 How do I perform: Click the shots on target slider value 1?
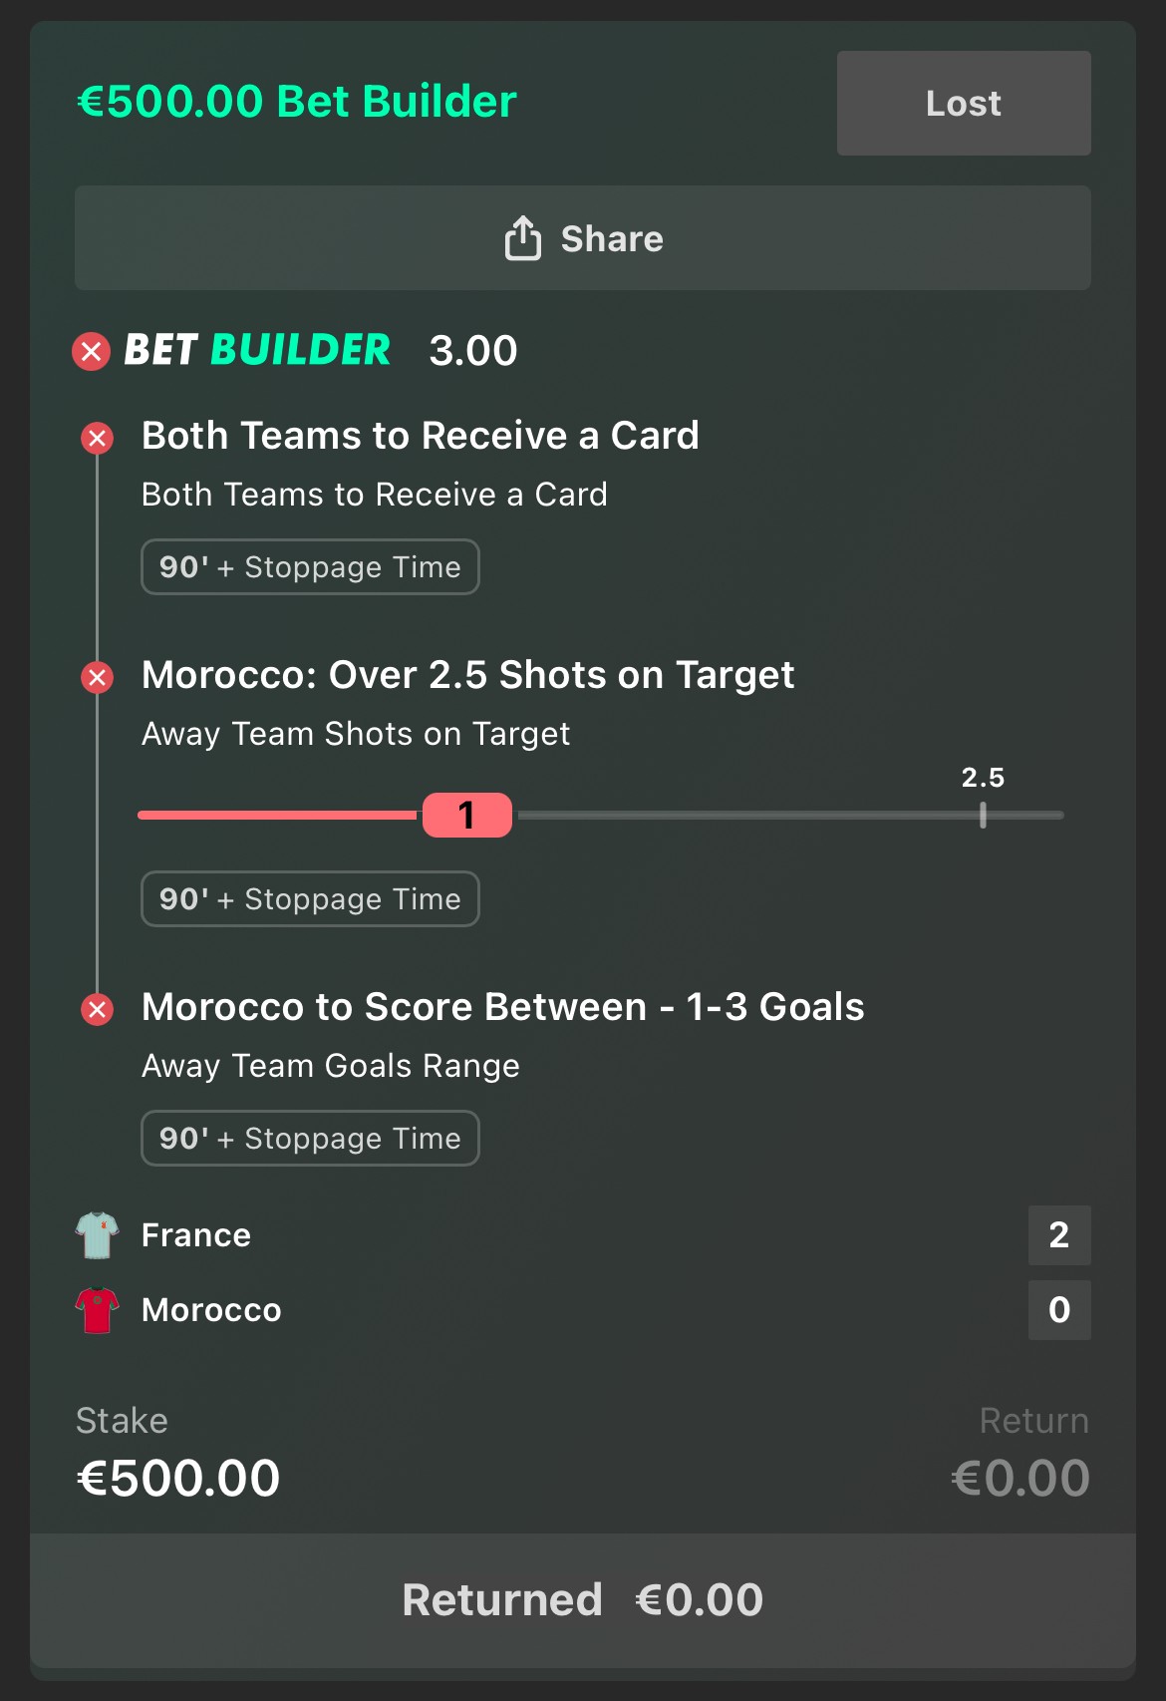click(467, 815)
